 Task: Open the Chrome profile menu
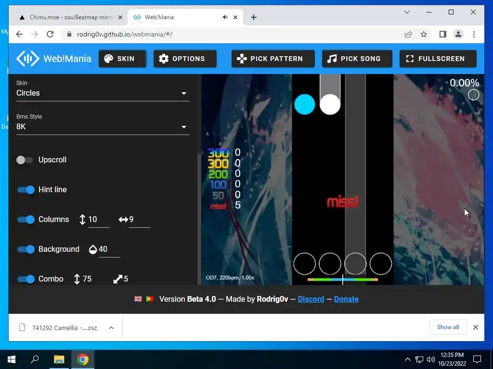pyautogui.click(x=458, y=34)
